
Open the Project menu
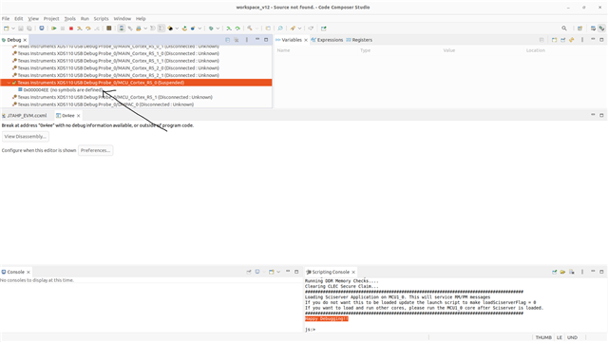point(51,19)
